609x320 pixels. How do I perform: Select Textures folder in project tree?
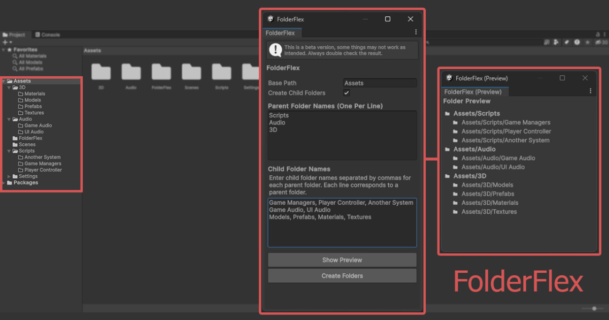tap(31, 113)
